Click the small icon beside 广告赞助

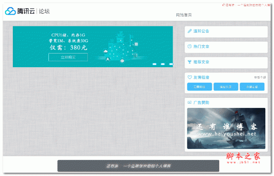coord(190,102)
